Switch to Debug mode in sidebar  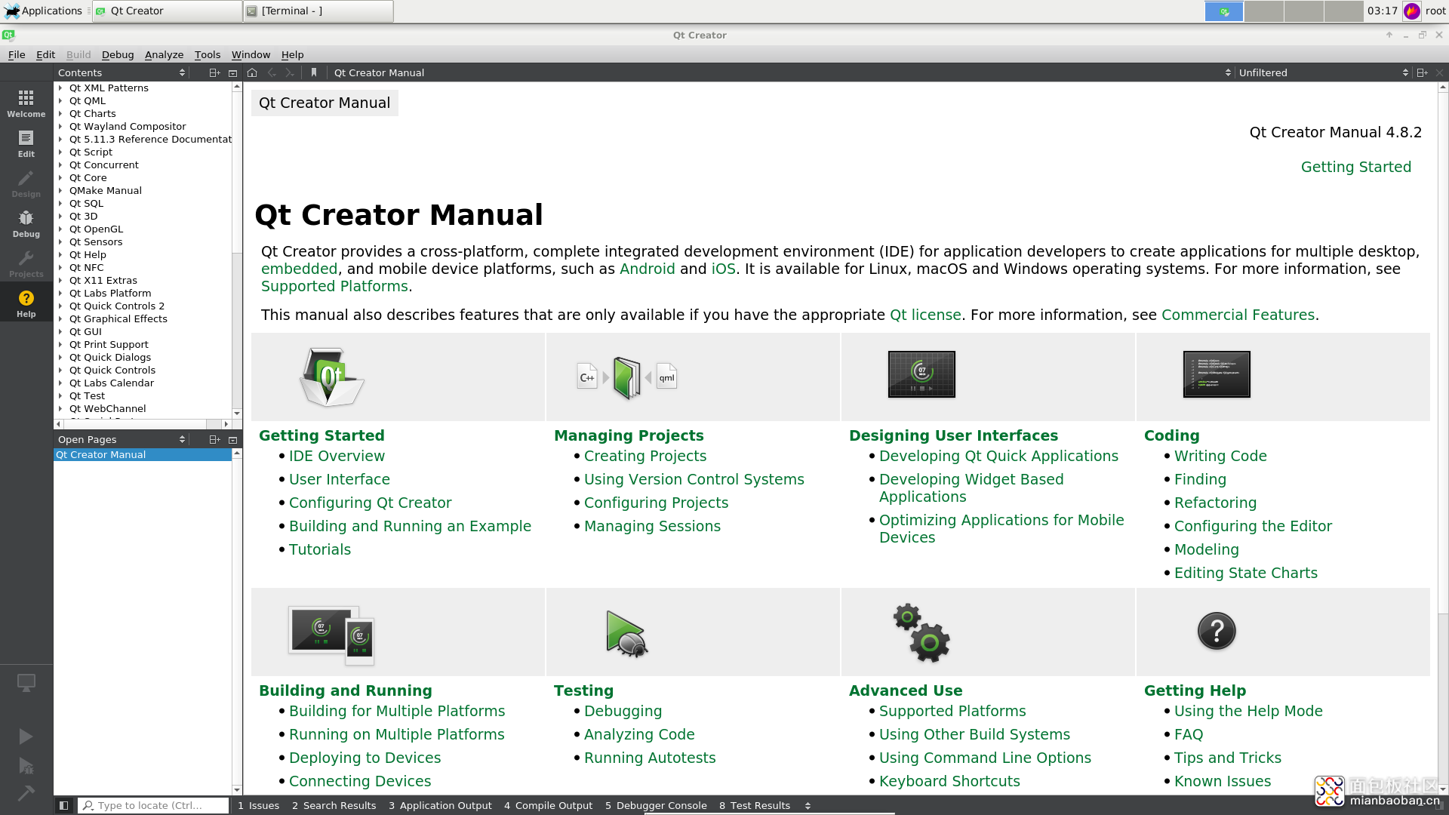pos(26,223)
